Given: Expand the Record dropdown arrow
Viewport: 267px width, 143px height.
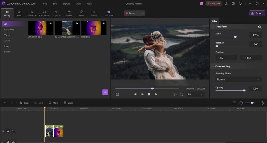Looking at the screenshot, I should (x=142, y=13).
